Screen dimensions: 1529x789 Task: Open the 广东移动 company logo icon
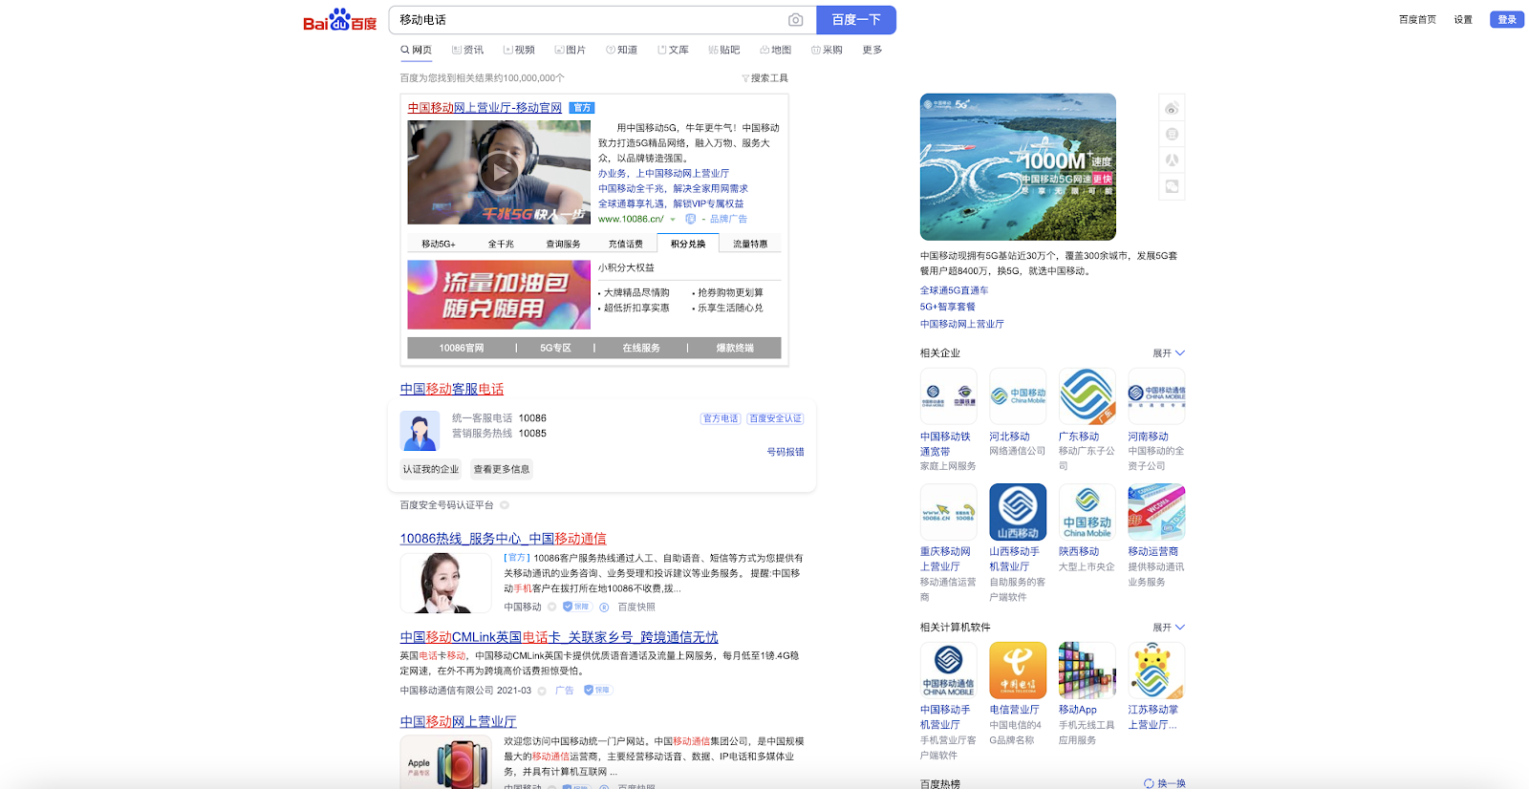pos(1088,396)
